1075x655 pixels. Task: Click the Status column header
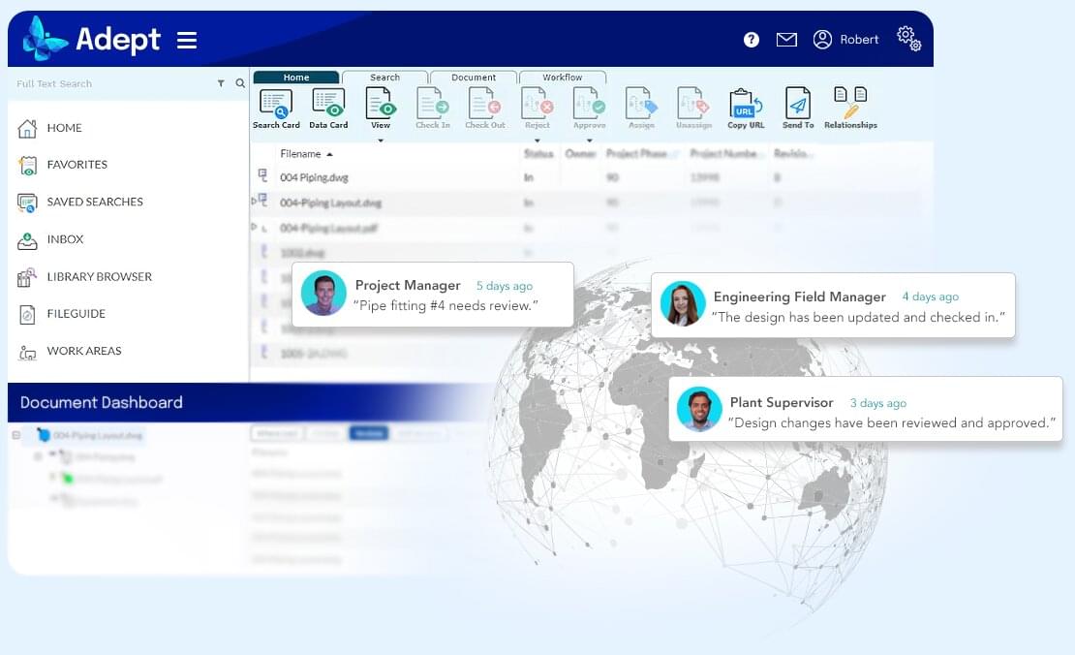click(x=538, y=154)
